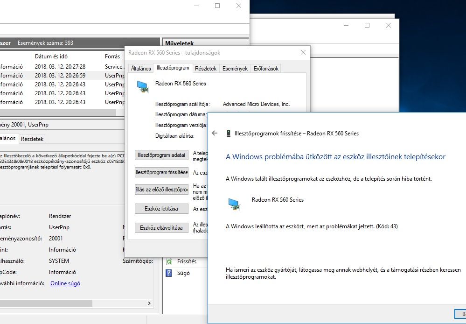Viewport: 466px width, 324px height.
Task: Click the blue Súgó help icon
Action: pyautogui.click(x=168, y=273)
